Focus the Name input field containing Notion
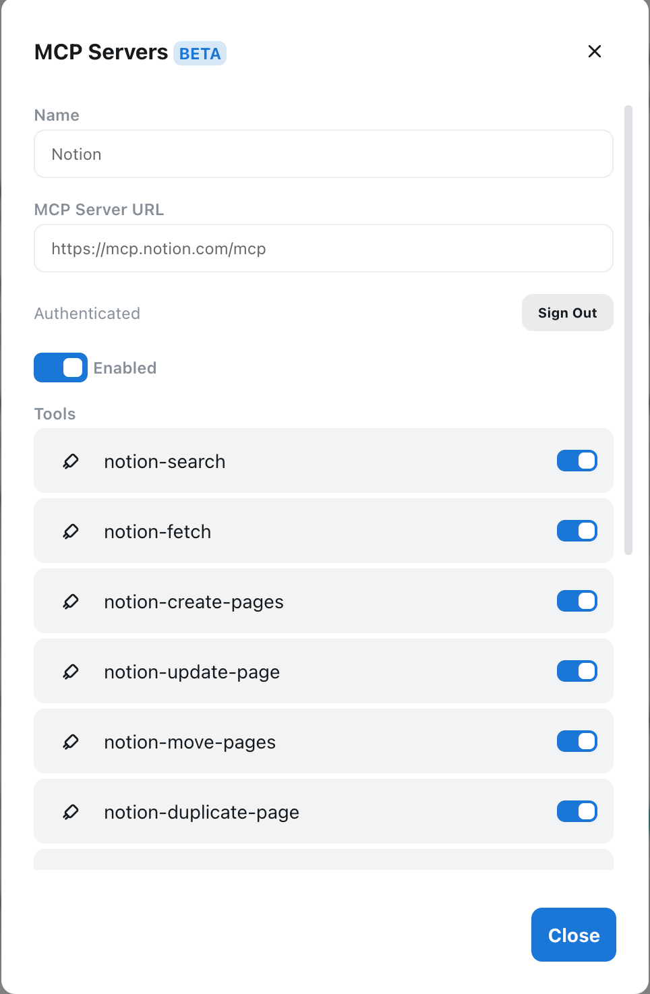650x994 pixels. 324,154
